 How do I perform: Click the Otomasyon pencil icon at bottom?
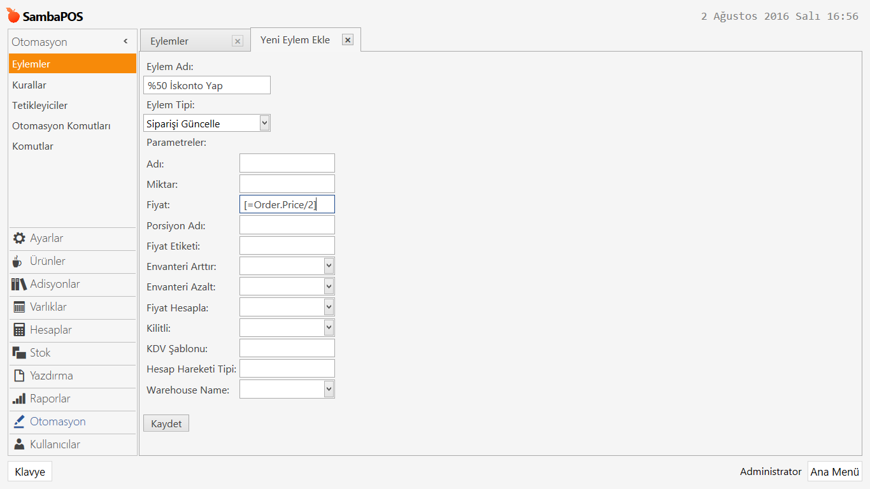pos(19,422)
